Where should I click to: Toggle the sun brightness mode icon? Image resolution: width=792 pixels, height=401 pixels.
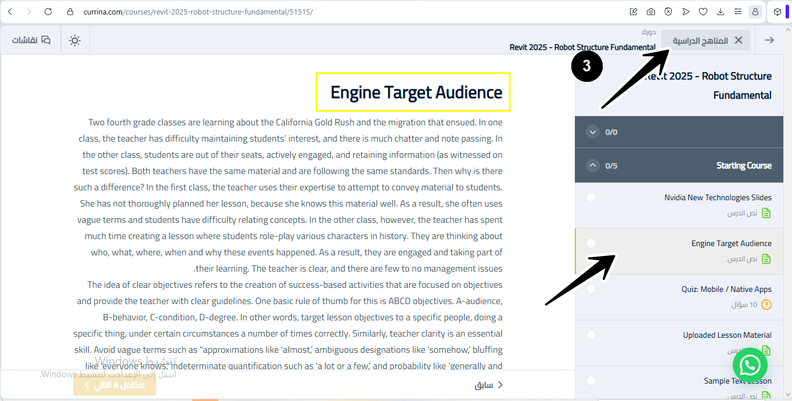pyautogui.click(x=75, y=40)
